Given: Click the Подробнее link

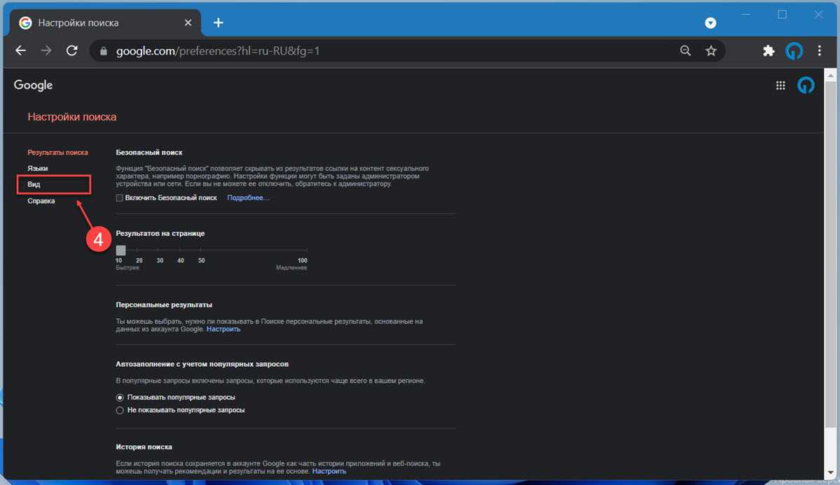Looking at the screenshot, I should coord(248,198).
